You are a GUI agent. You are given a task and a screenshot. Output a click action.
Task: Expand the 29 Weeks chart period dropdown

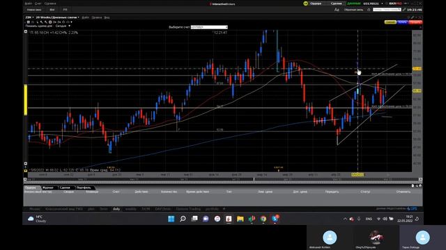pos(58,17)
